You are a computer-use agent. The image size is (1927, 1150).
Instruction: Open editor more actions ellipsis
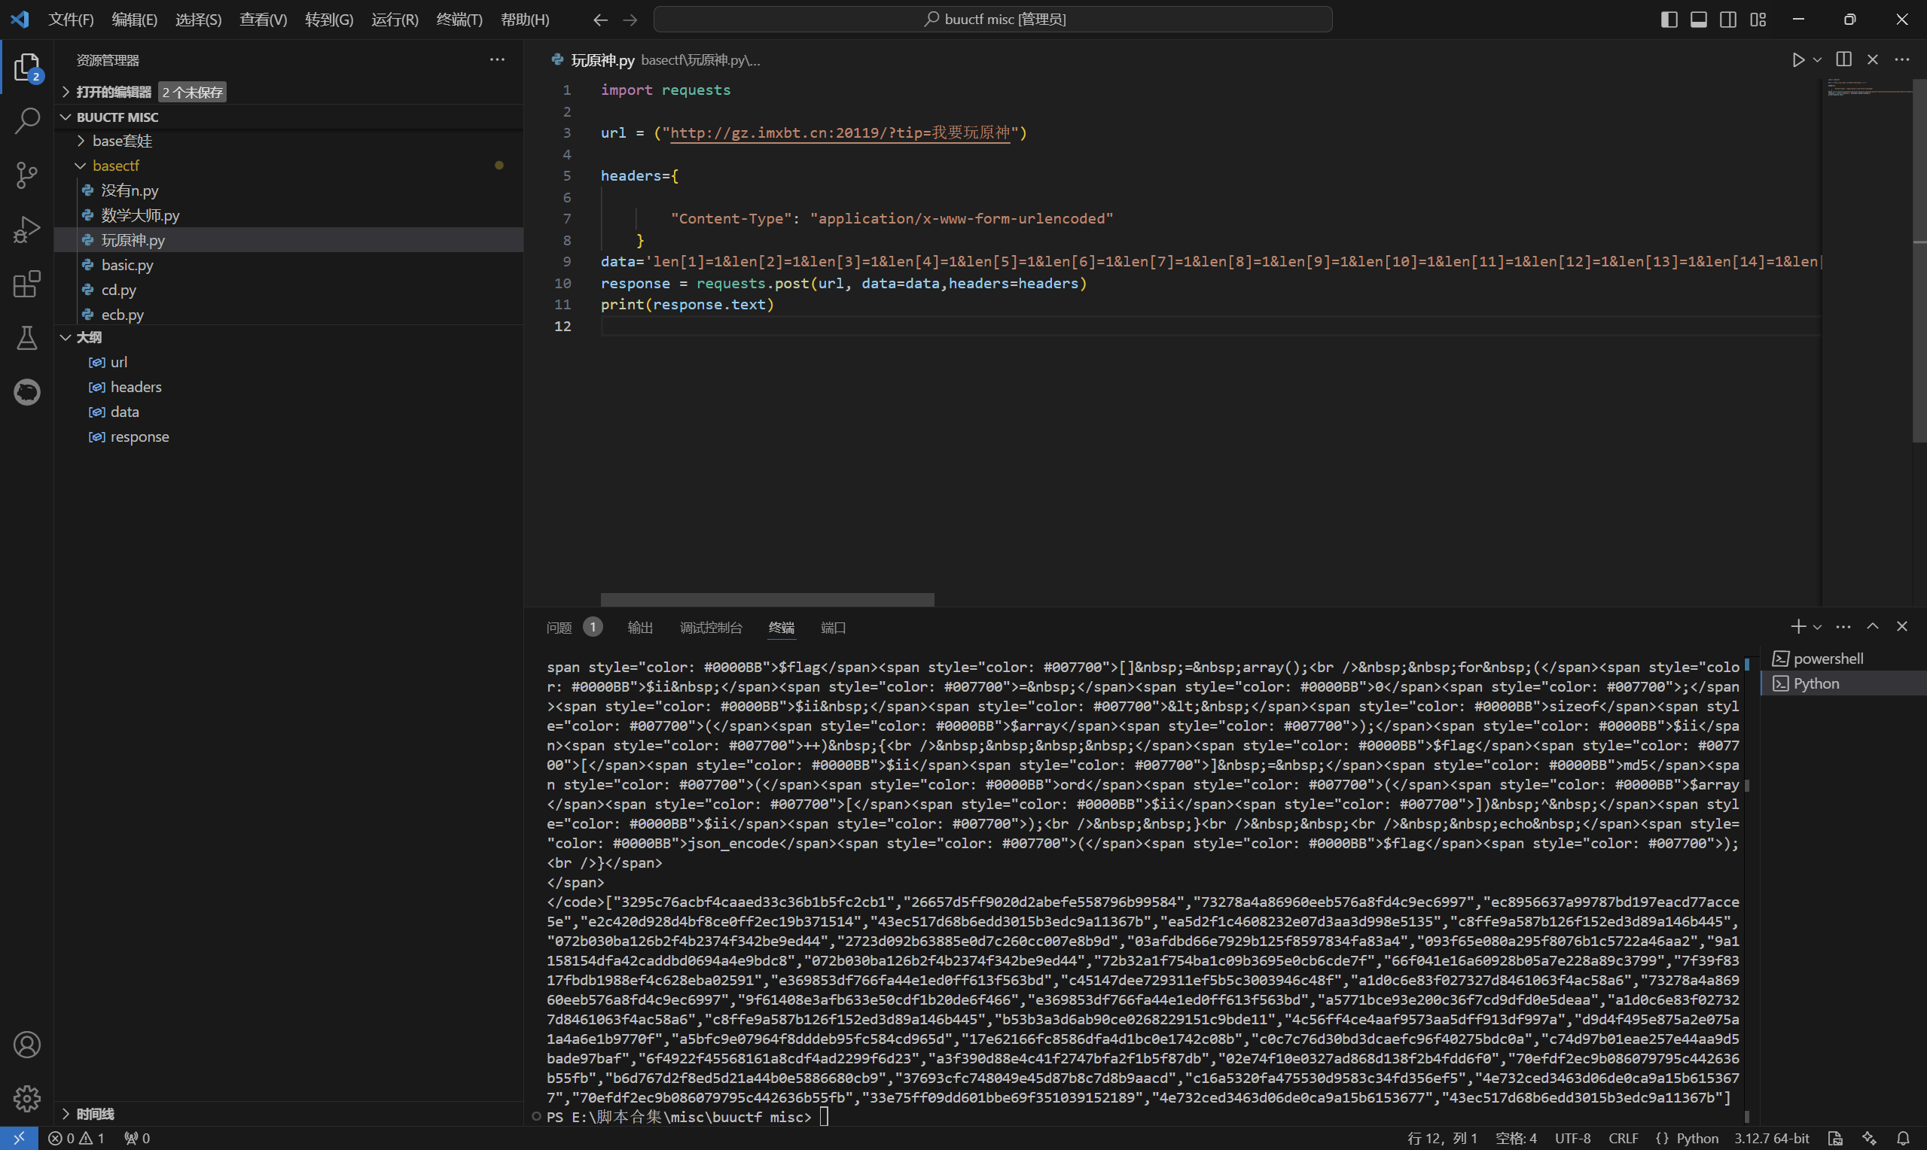pyautogui.click(x=1902, y=59)
